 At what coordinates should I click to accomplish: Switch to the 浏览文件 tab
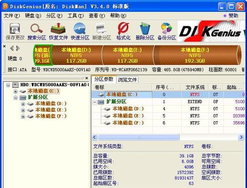pos(127,80)
